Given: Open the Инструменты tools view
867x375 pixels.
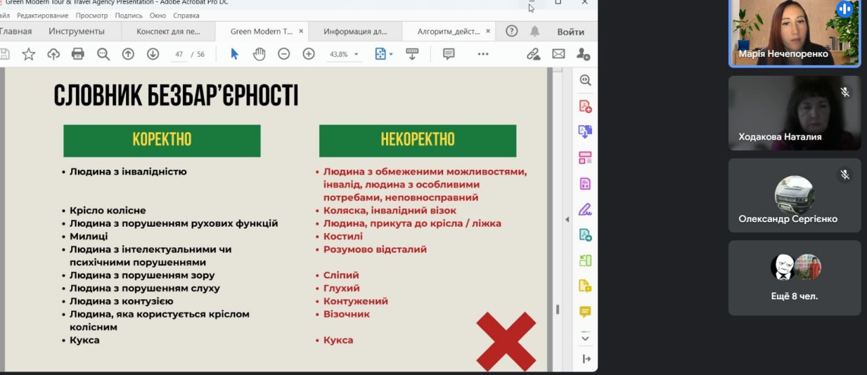Looking at the screenshot, I should [77, 32].
